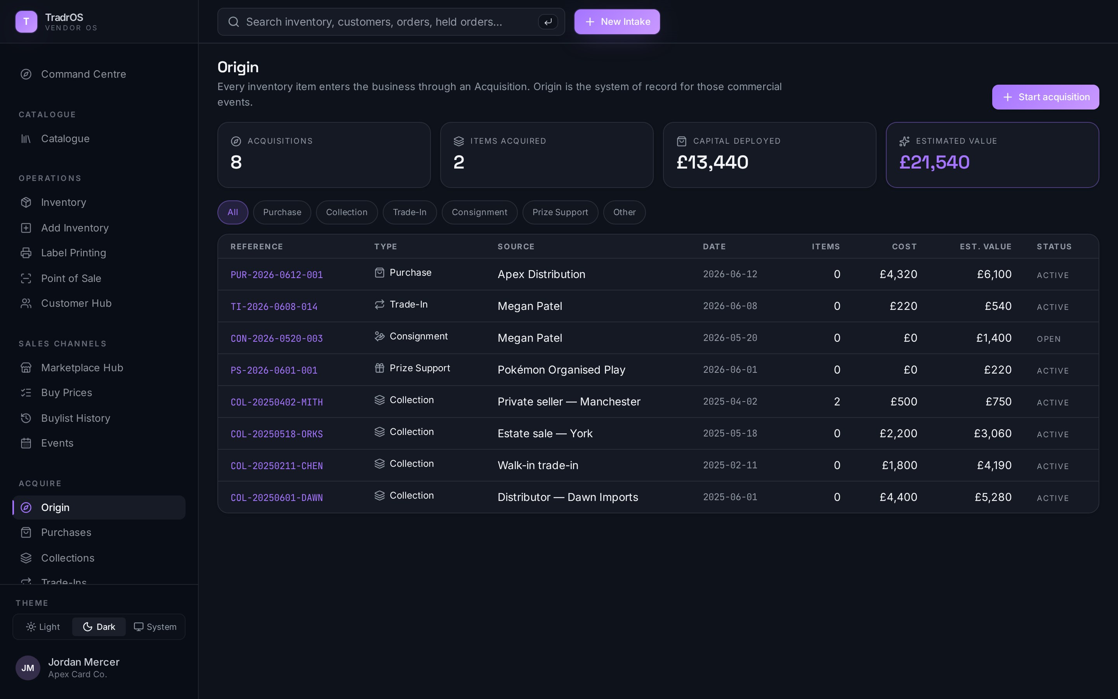Image resolution: width=1118 pixels, height=699 pixels.
Task: Click the Label Printing printer icon
Action: [x=26, y=253]
